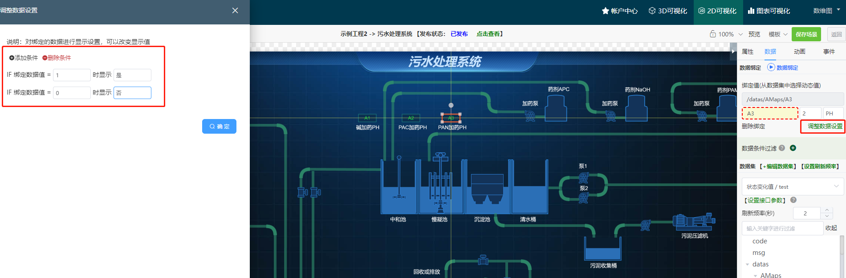The width and height of the screenshot is (846, 278).
Task: Open 3D可视化 from the top bar
Action: [x=667, y=11]
